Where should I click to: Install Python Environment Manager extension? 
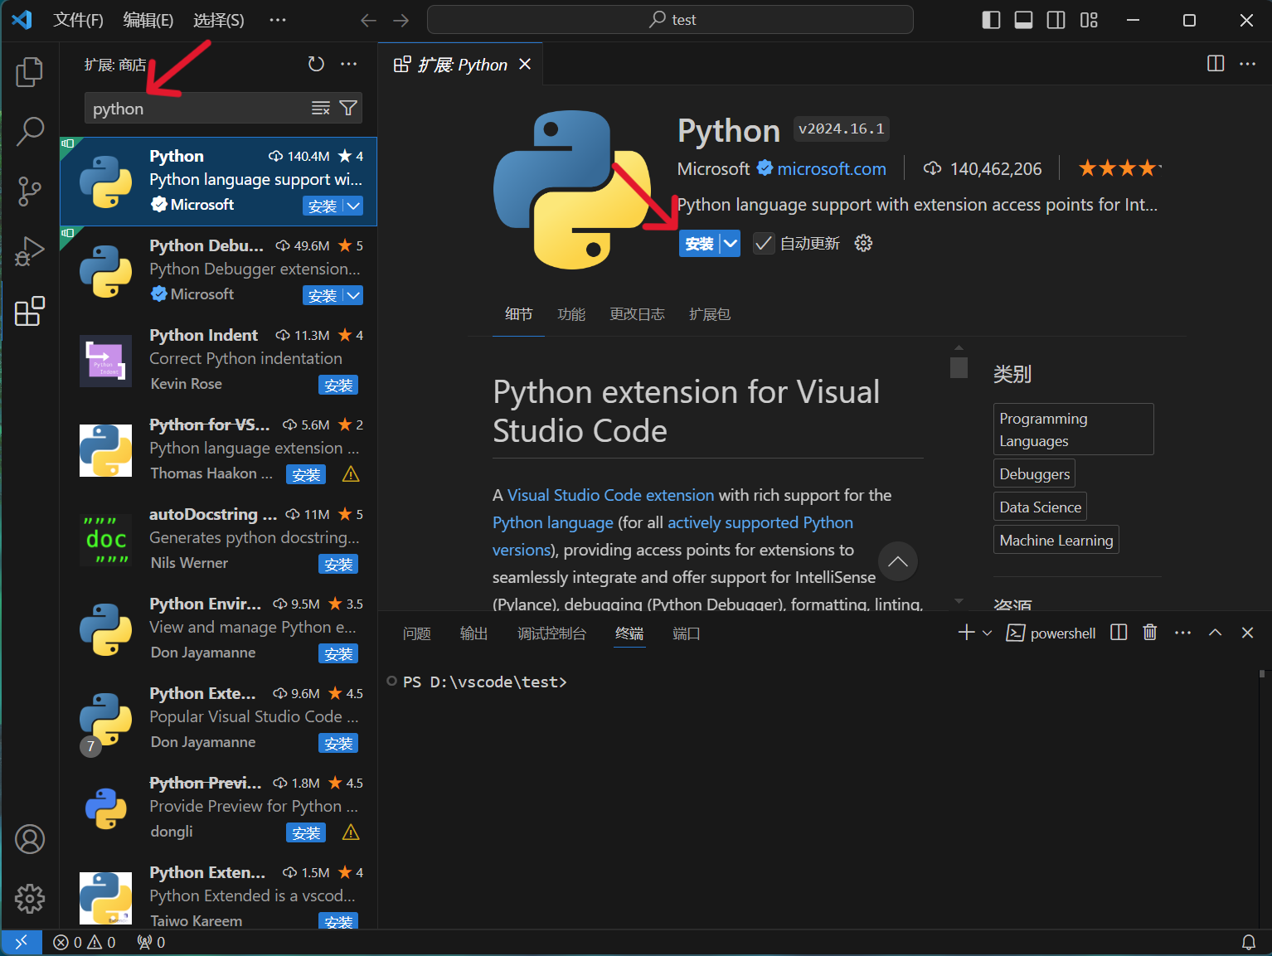(x=338, y=653)
